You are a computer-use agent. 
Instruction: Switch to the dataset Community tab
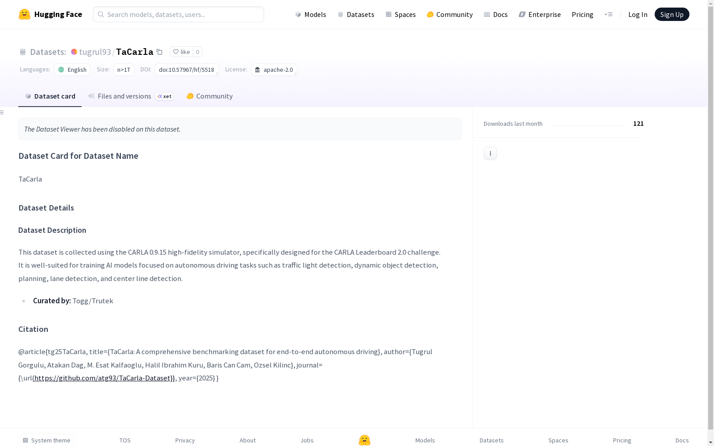[x=210, y=96]
